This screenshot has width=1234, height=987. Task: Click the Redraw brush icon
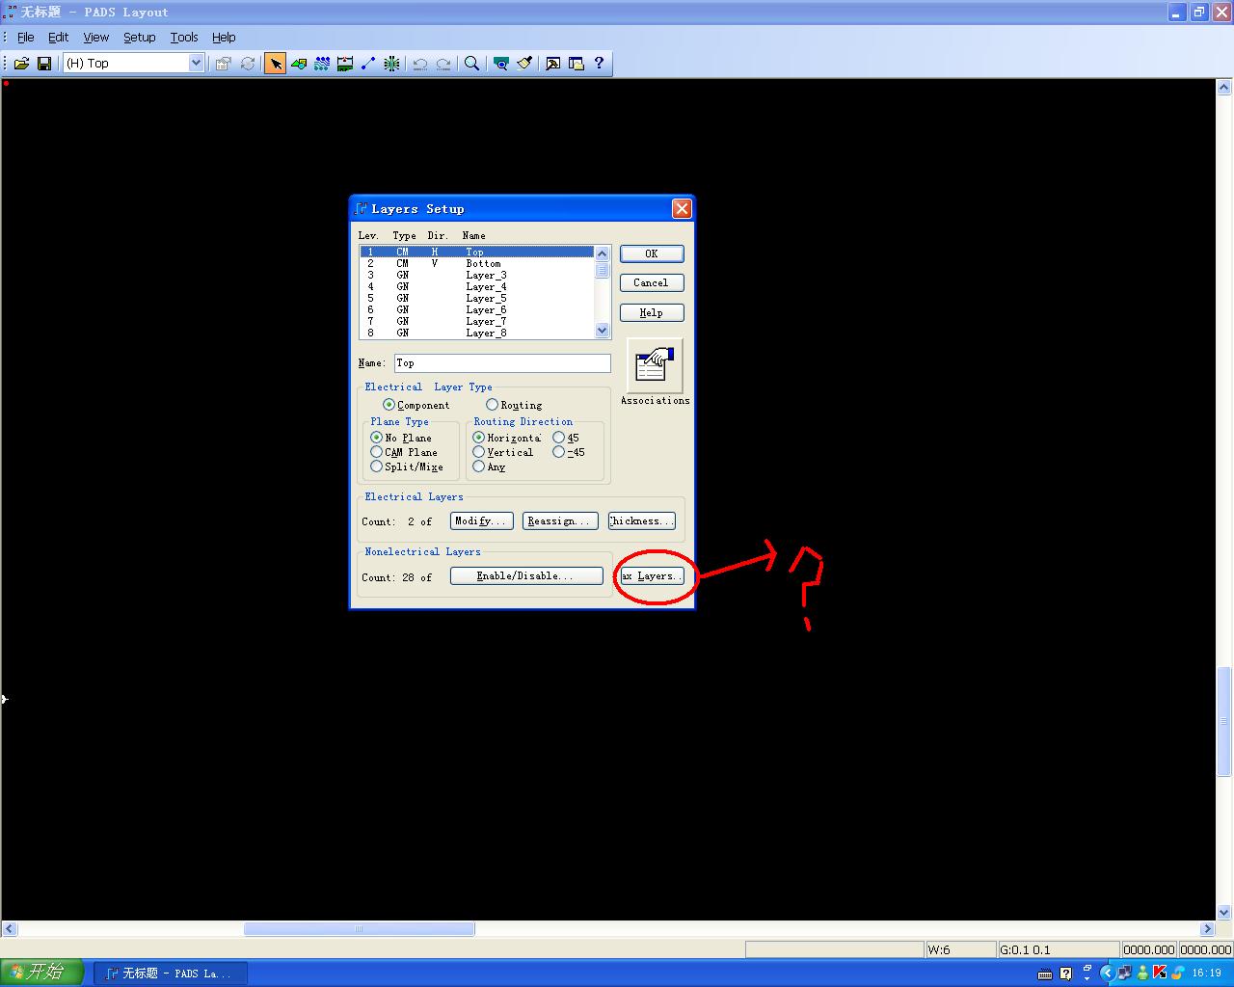pos(524,64)
